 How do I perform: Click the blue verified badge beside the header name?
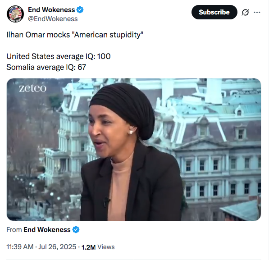tap(80, 10)
